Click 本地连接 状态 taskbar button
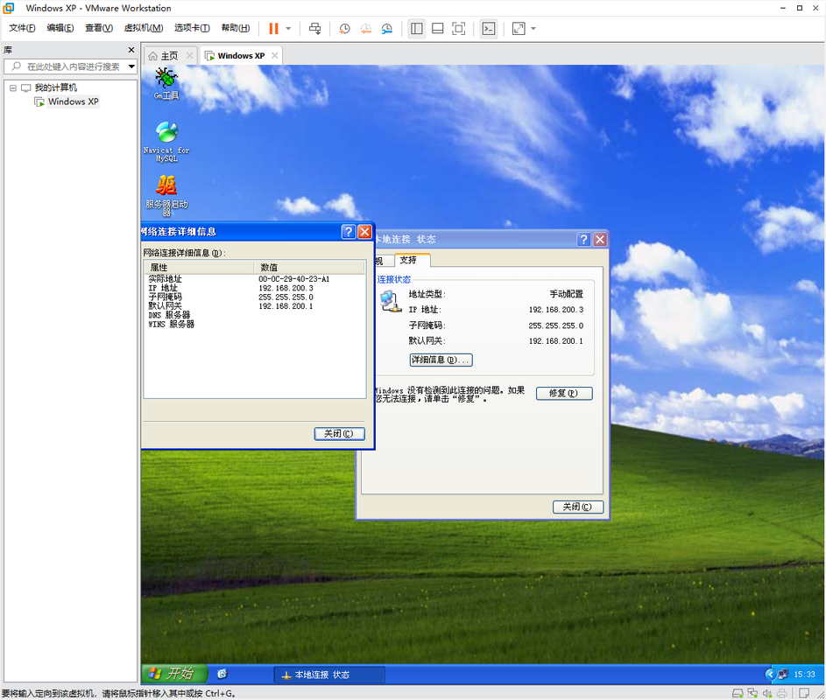Image resolution: width=826 pixels, height=700 pixels. 329,675
